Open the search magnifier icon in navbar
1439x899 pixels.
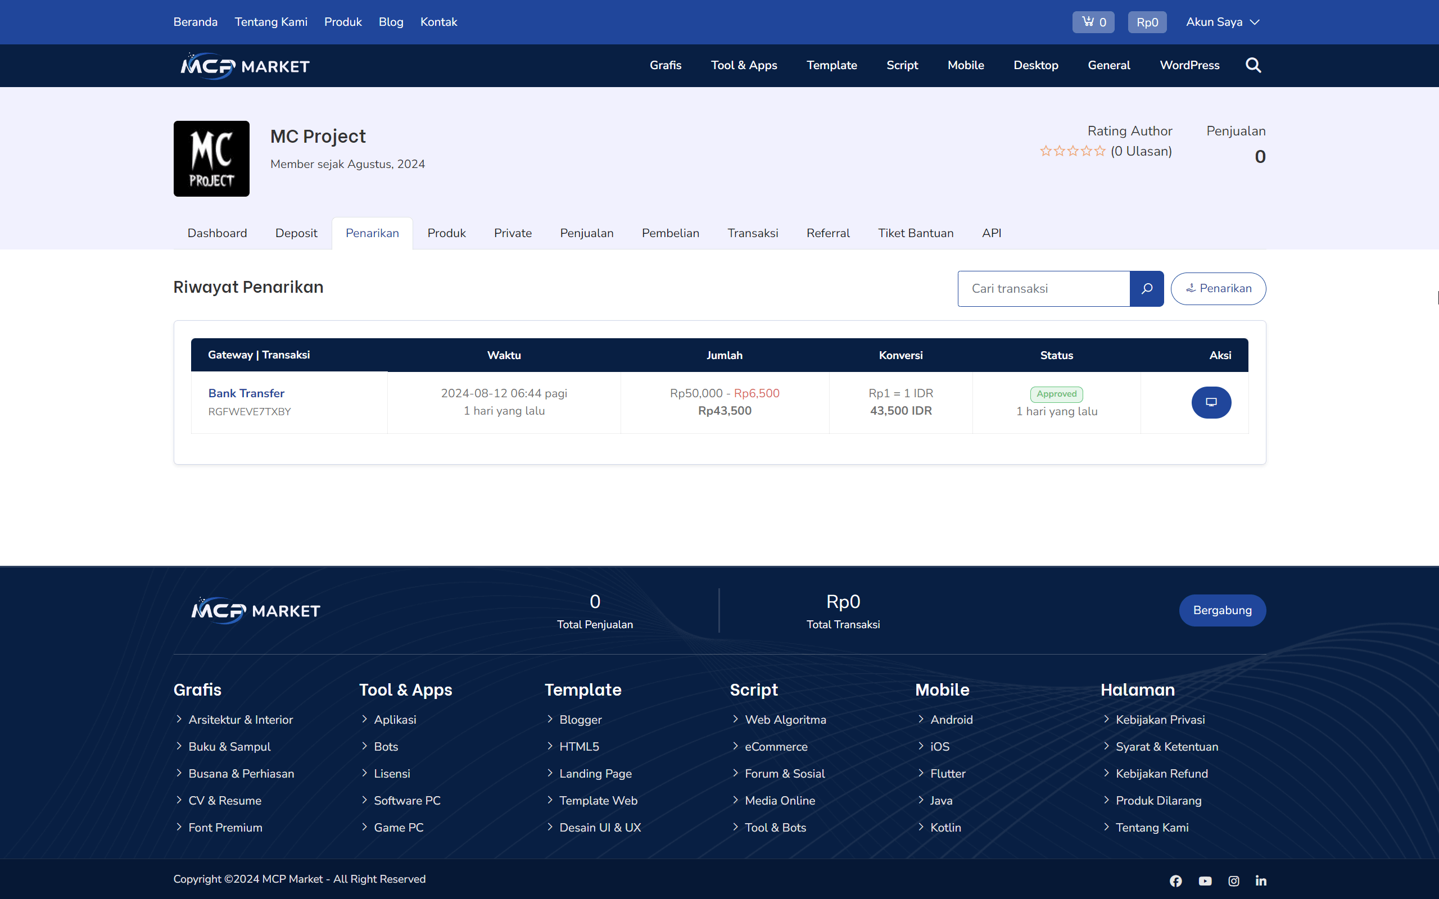tap(1253, 65)
